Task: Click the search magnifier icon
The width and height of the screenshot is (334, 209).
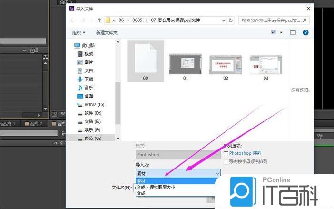Action: click(305, 20)
